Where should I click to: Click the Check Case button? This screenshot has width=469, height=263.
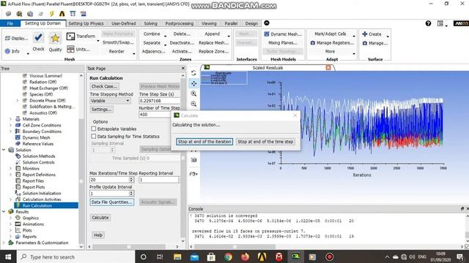point(104,86)
